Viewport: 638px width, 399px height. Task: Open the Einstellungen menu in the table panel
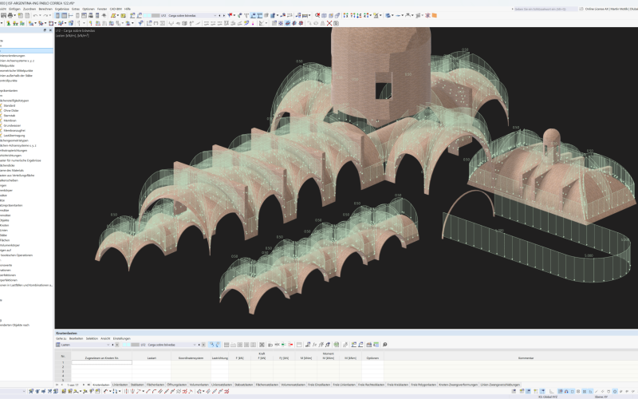pyautogui.click(x=122, y=338)
